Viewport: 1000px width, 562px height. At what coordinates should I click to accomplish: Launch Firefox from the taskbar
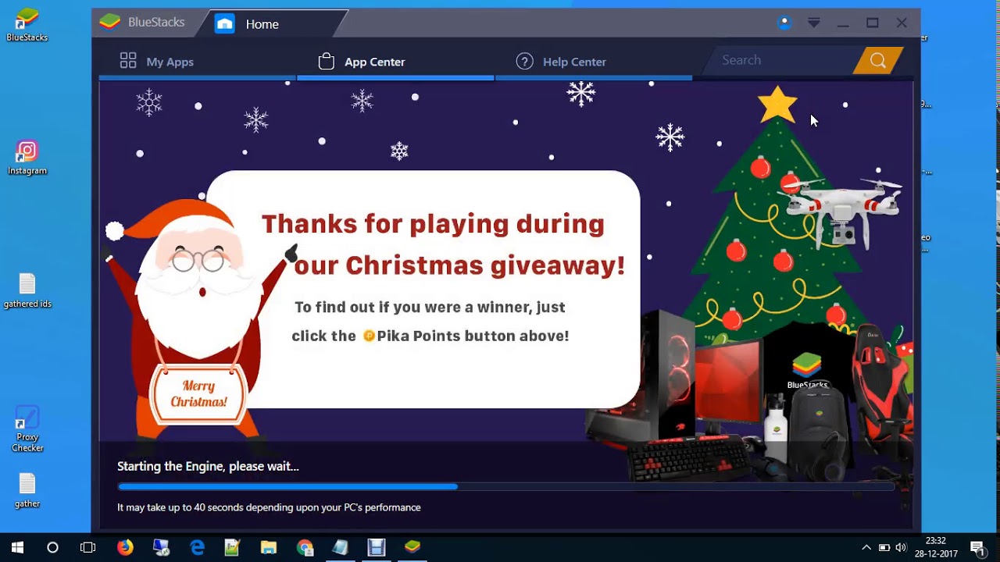coord(125,547)
